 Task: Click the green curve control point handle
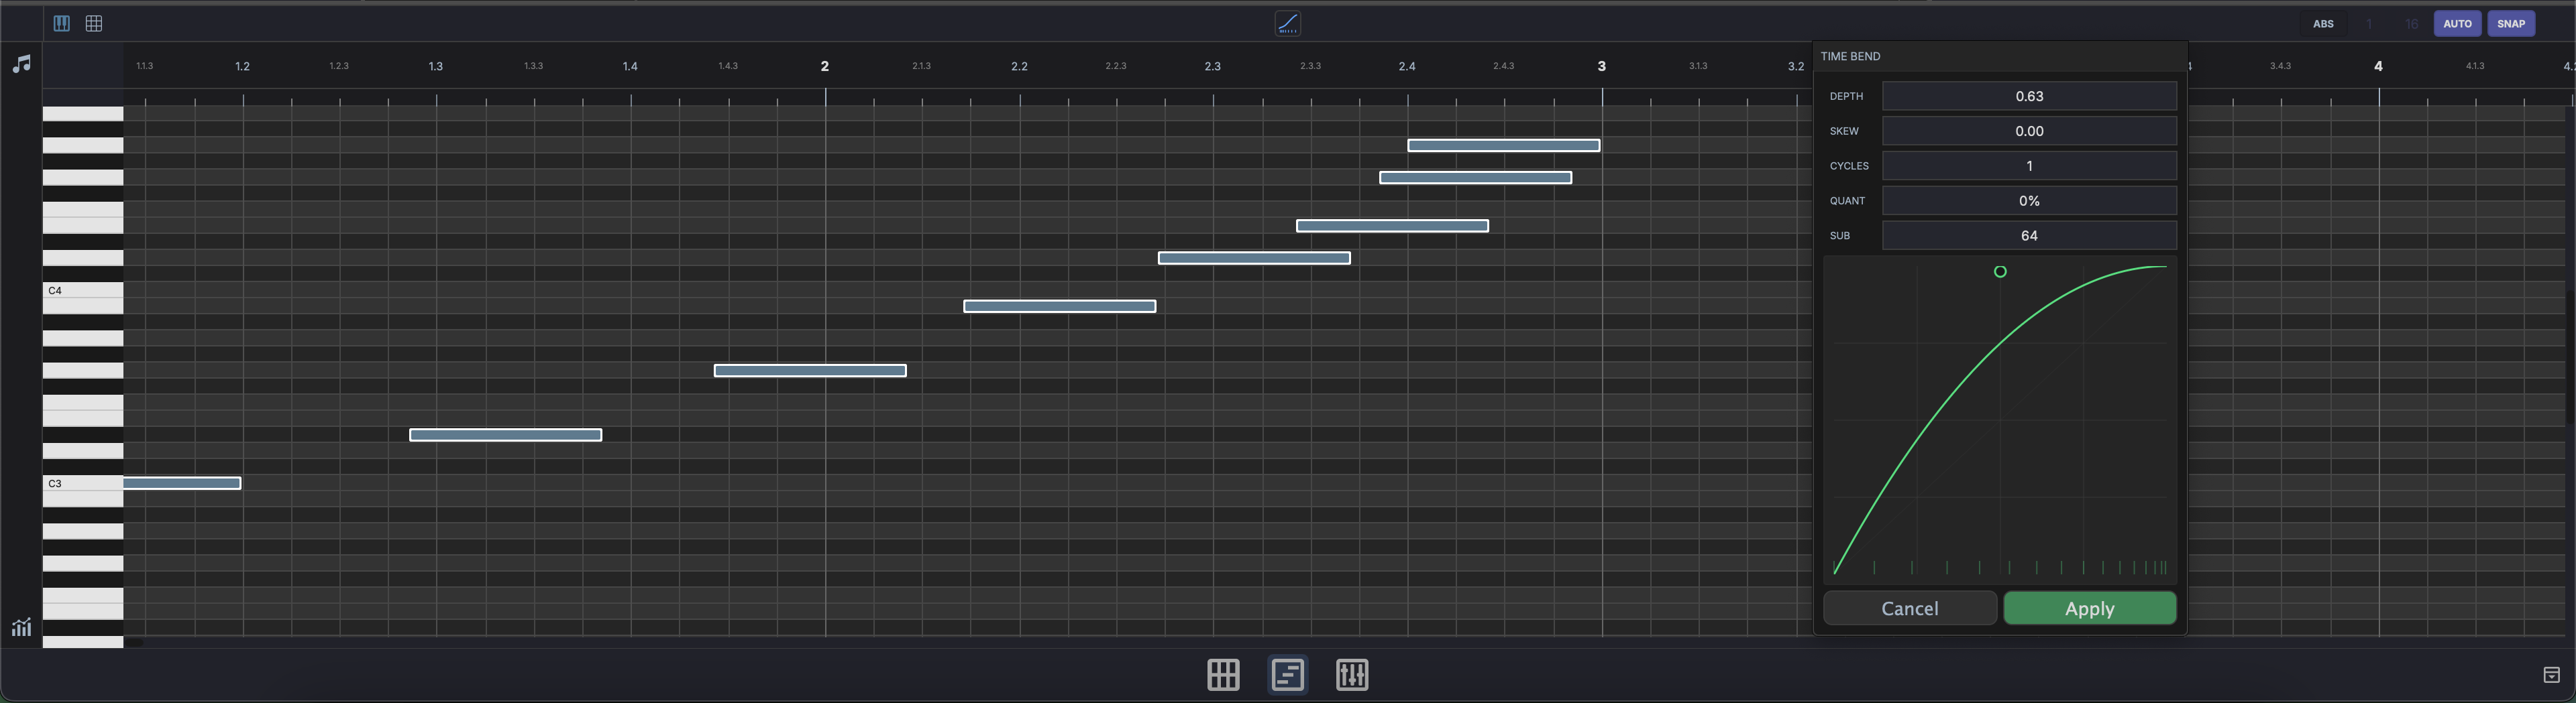[x=2000, y=271]
